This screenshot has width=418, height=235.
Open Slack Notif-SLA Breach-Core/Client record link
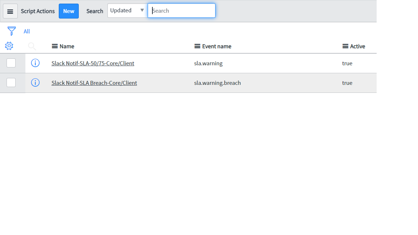point(94,83)
